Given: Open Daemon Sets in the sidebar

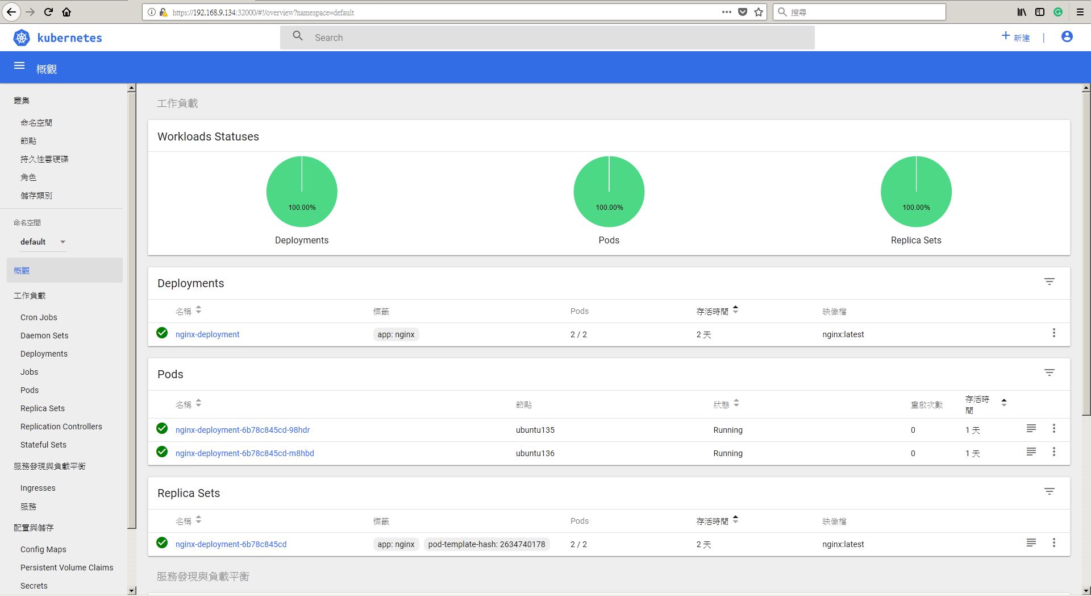Looking at the screenshot, I should pyautogui.click(x=44, y=336).
